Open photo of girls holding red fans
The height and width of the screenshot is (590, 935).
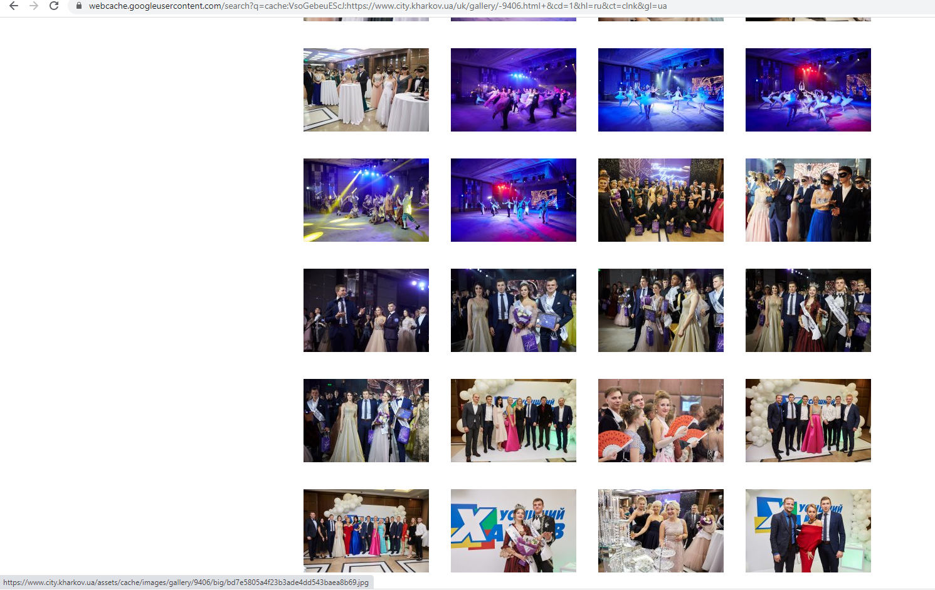click(x=660, y=420)
